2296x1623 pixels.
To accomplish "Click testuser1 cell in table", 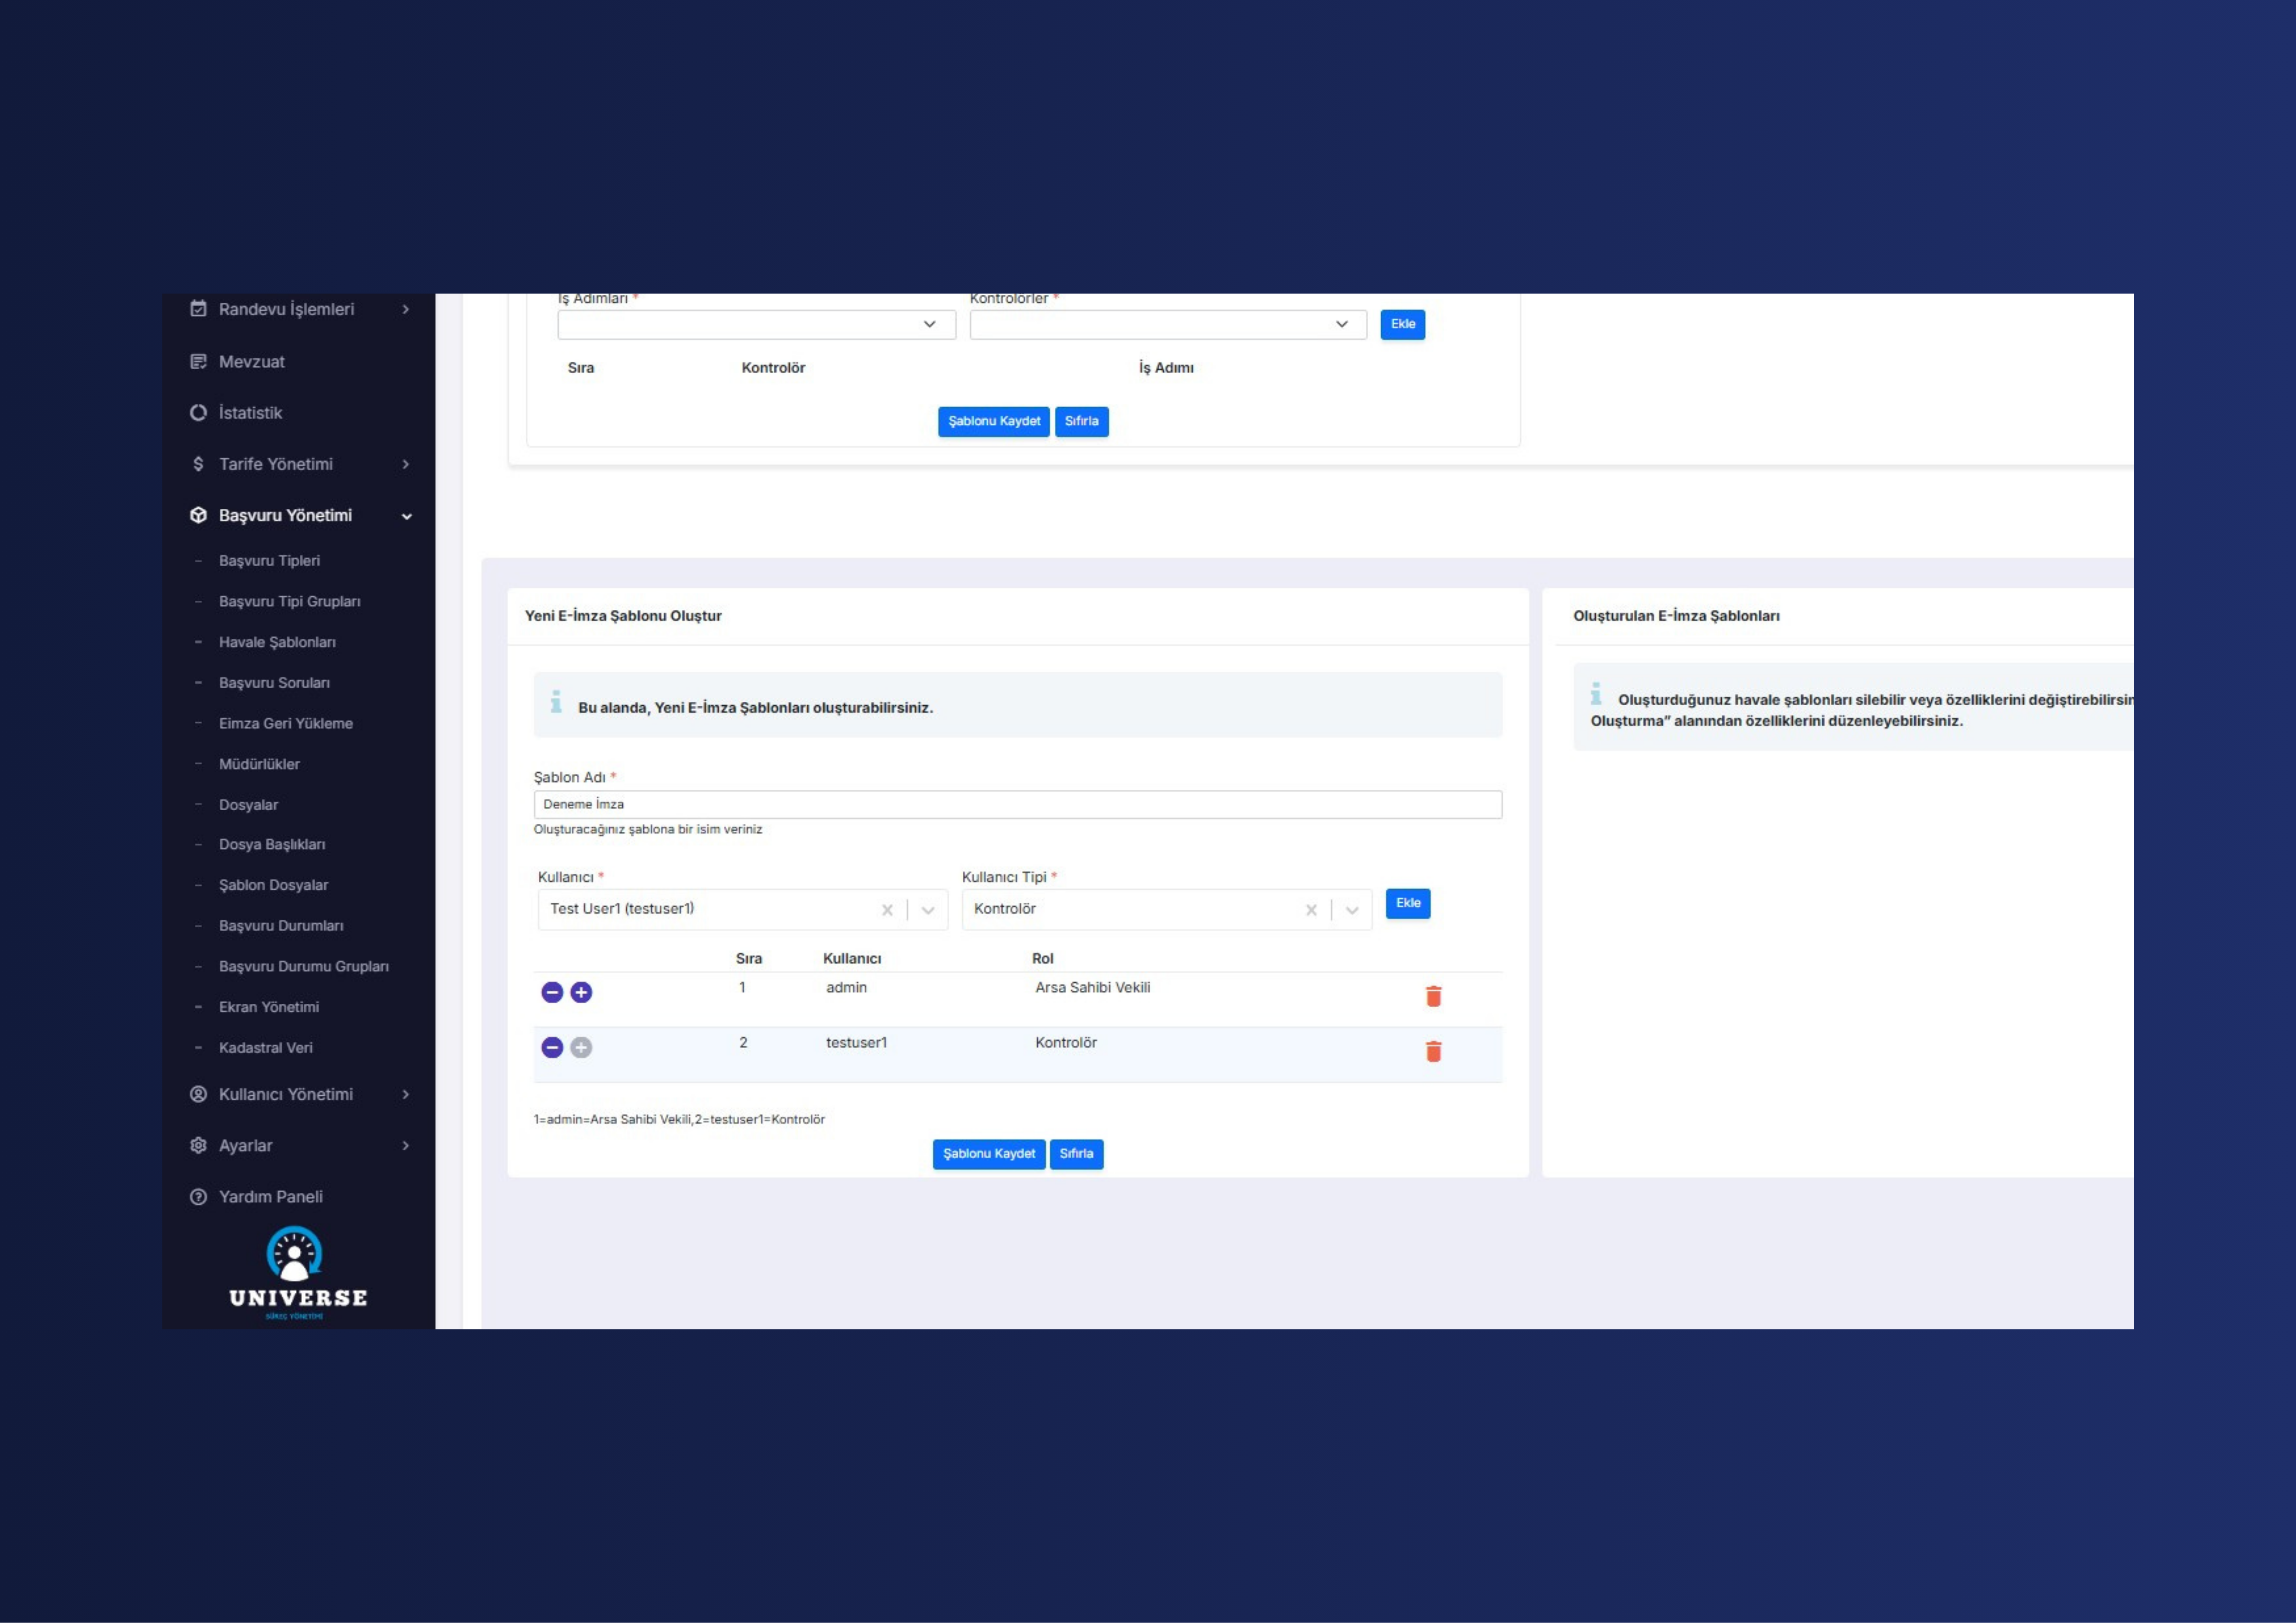I will [857, 1043].
